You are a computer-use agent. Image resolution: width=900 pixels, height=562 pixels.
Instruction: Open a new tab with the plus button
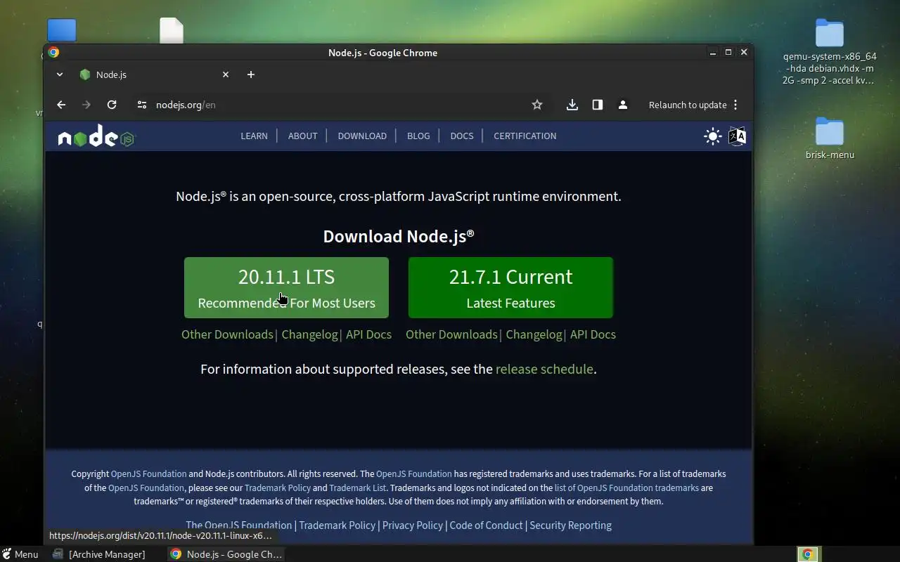[x=251, y=74]
